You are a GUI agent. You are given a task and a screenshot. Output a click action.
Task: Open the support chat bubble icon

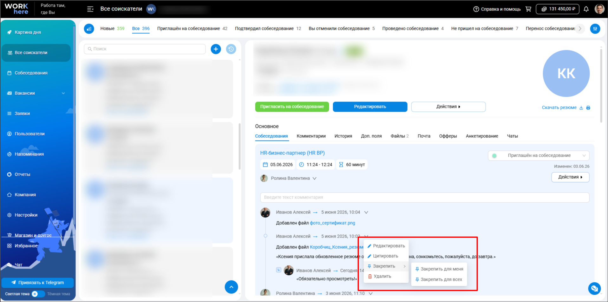tap(594, 288)
